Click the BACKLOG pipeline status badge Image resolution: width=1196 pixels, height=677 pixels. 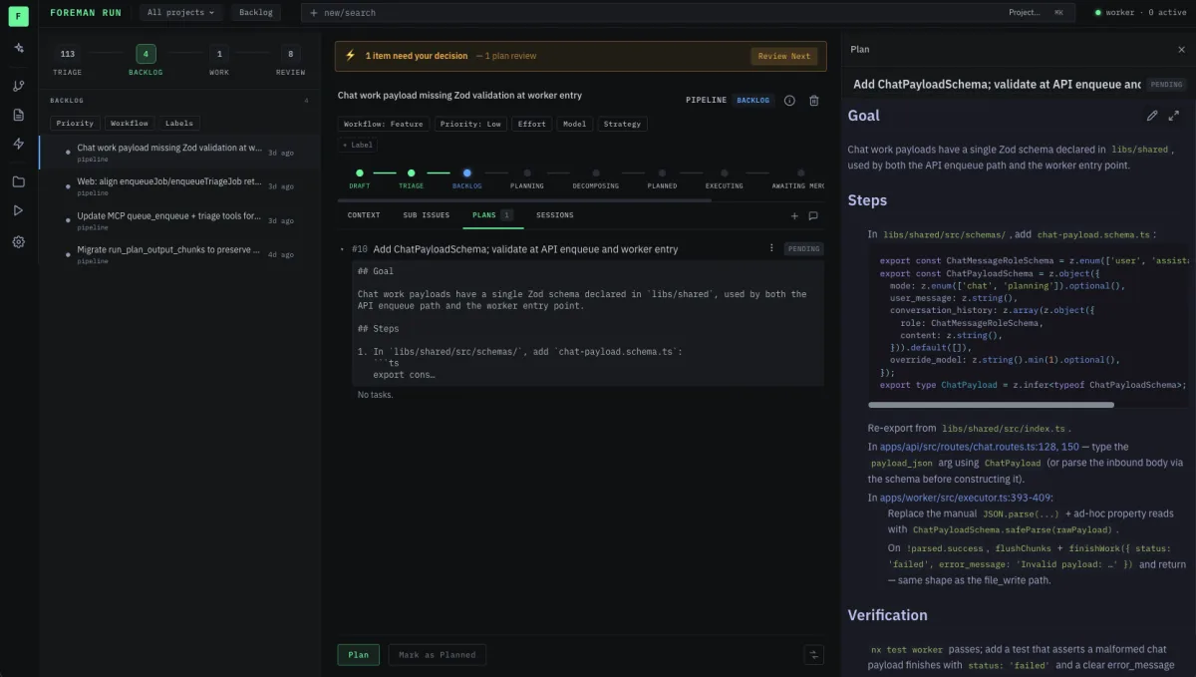[752, 100]
